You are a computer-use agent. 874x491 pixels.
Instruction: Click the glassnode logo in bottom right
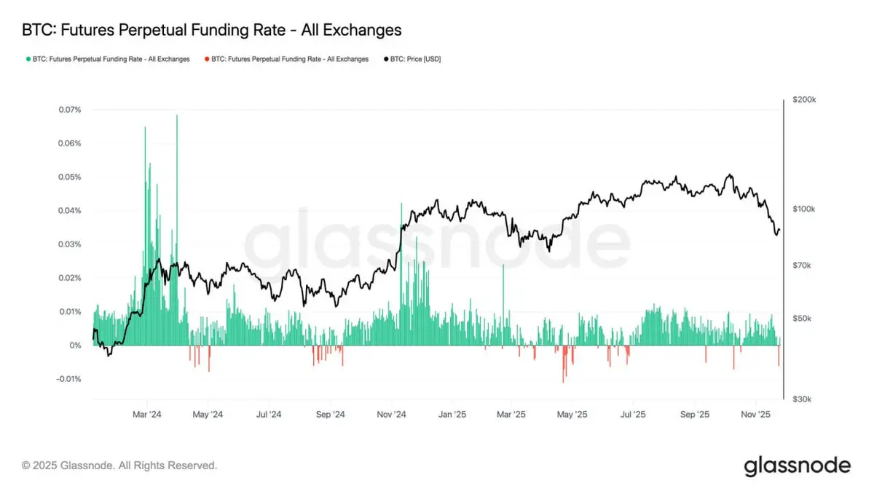[797, 466]
